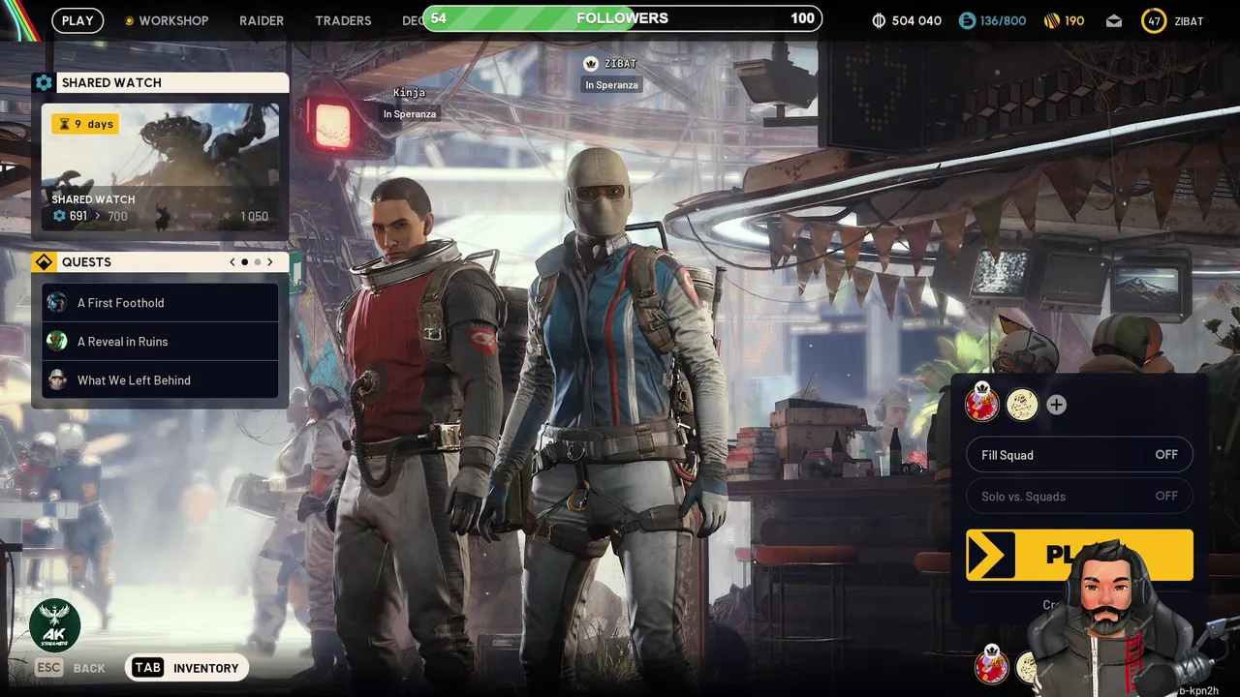Click the Followers progress bar
The width and height of the screenshot is (1240, 697).
(622, 18)
